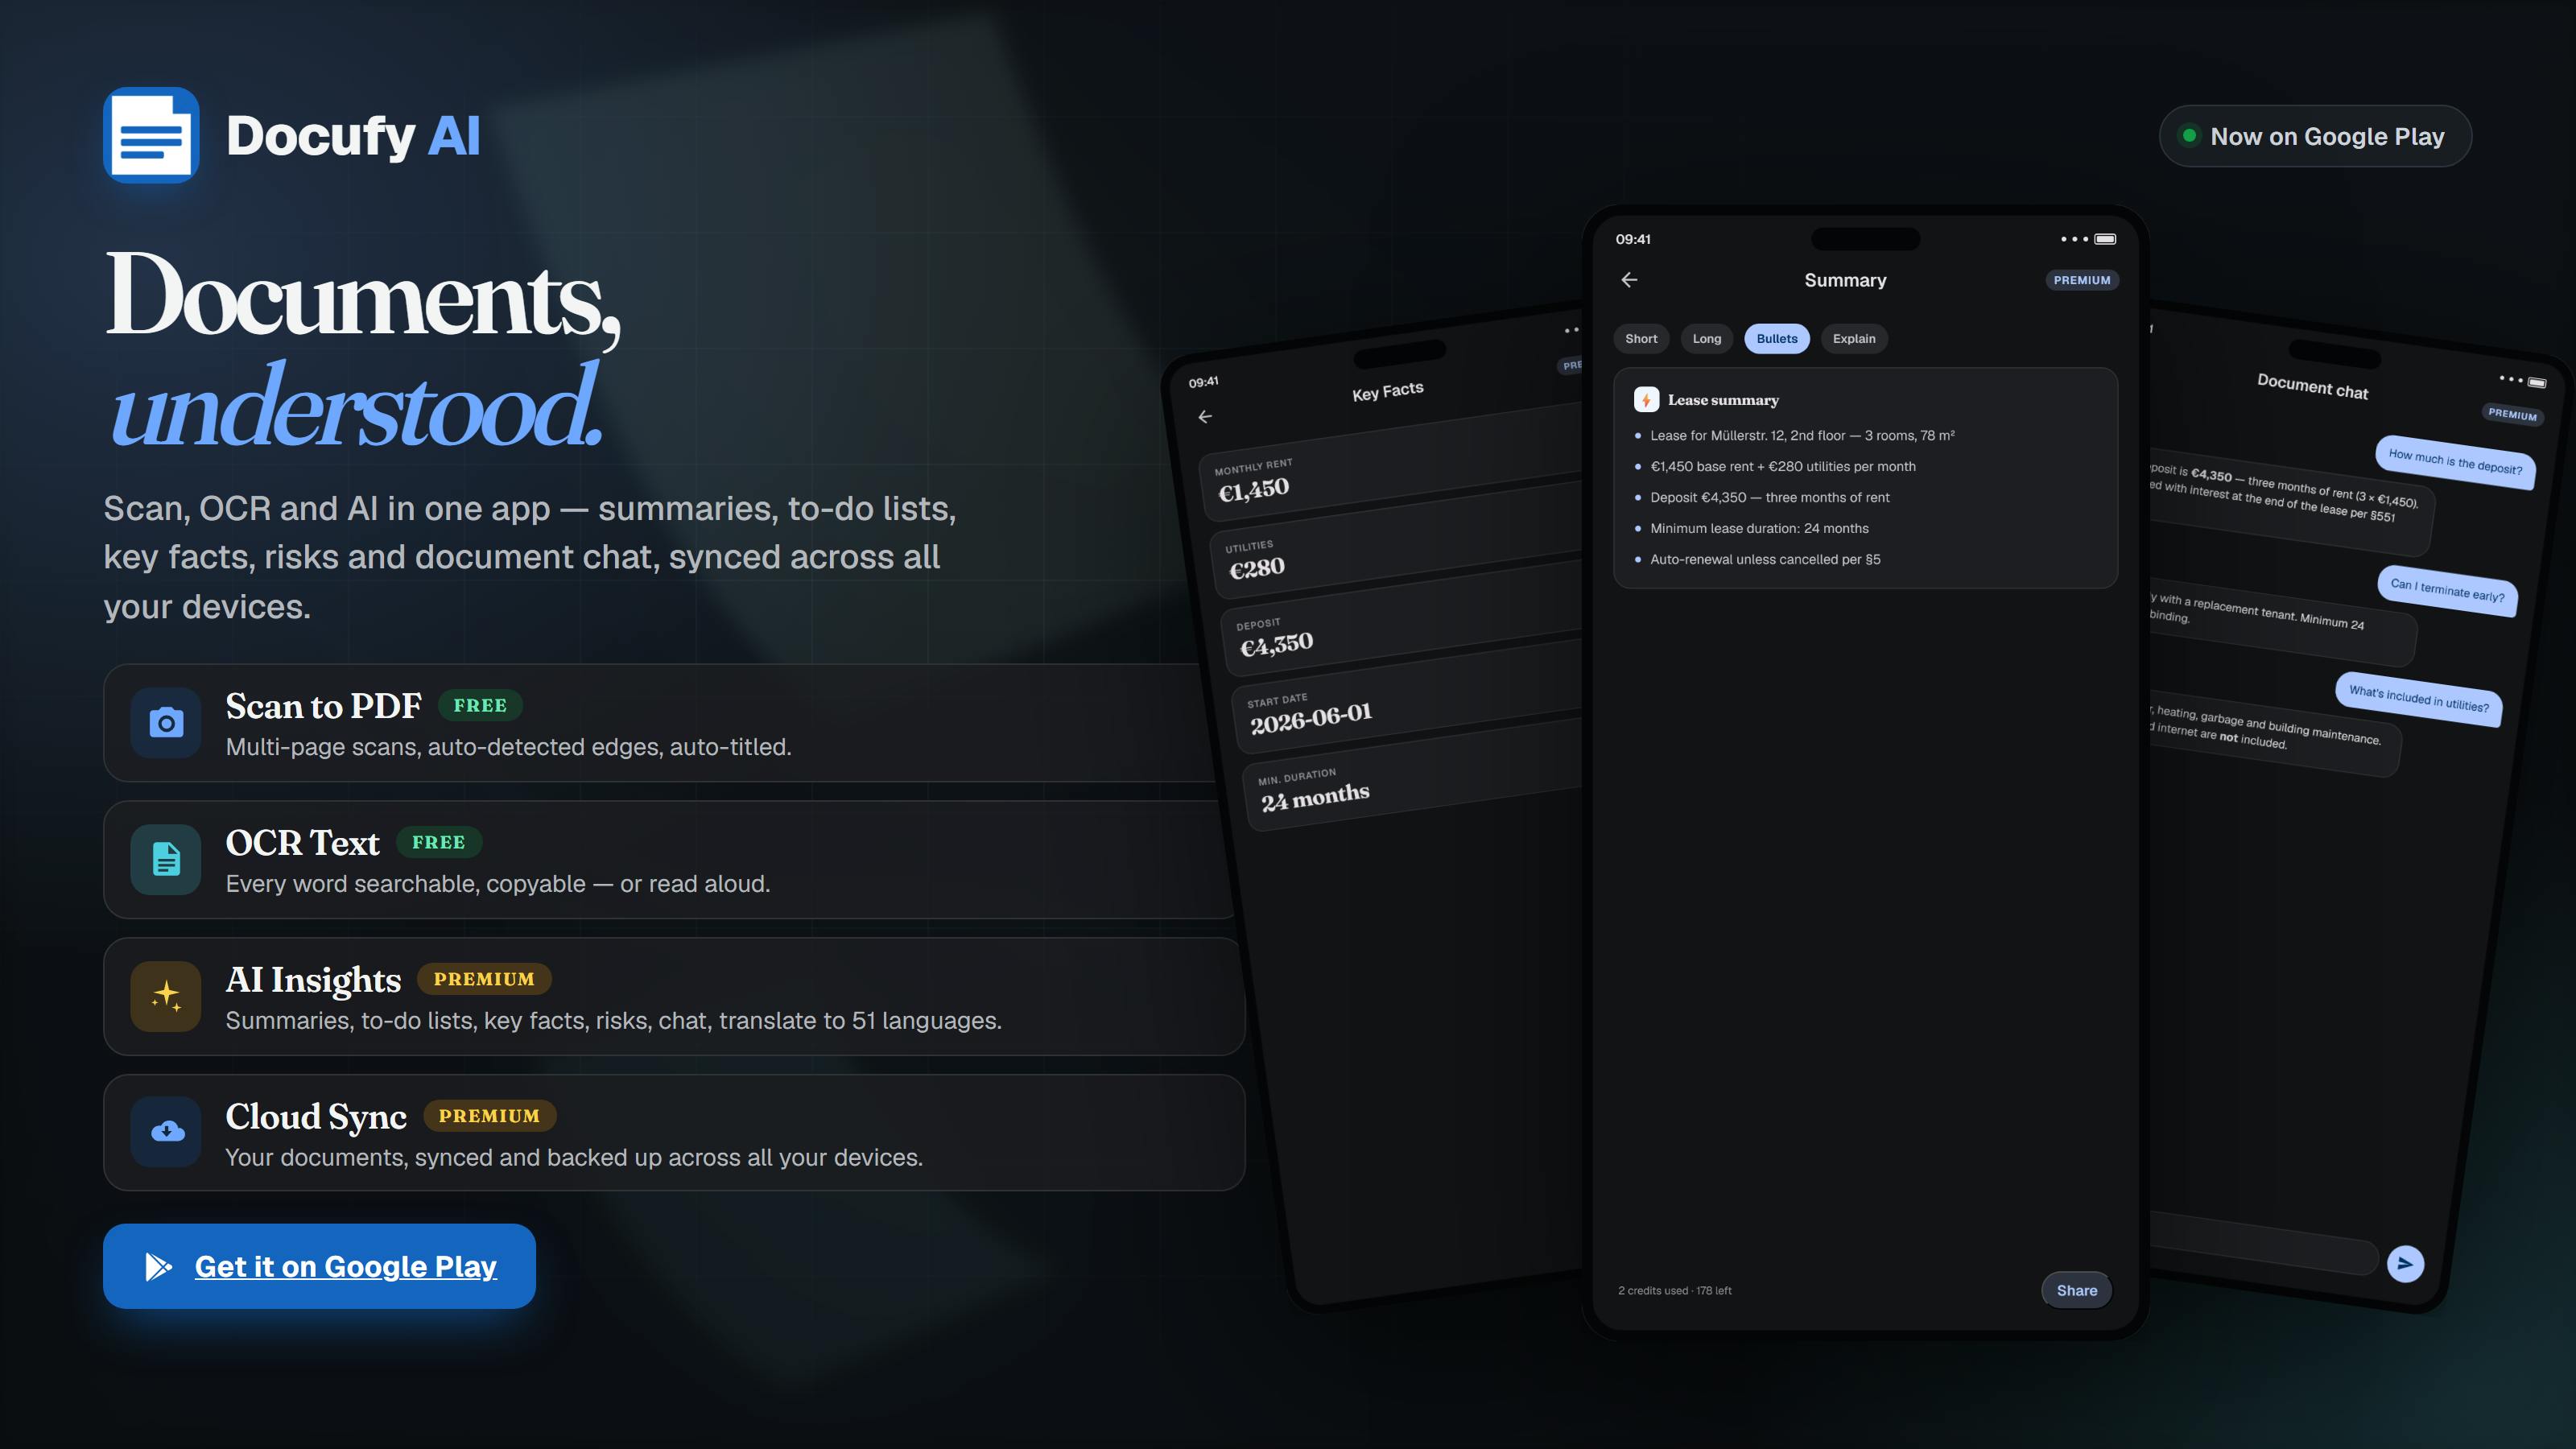Switch to the Bullets summary tab
This screenshot has height=1449, width=2576.
(x=1777, y=339)
